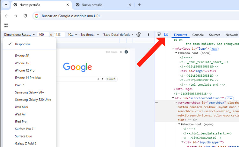Select Galaxy Z Fold 5 device
Image resolution: width=239 pixels, height=147 pixels.
30,143
